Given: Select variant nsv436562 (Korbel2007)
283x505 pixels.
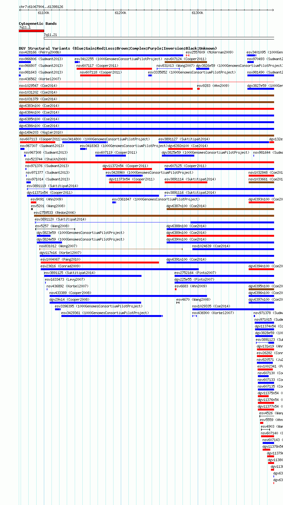Looking at the screenshot, I should pos(40,79).
